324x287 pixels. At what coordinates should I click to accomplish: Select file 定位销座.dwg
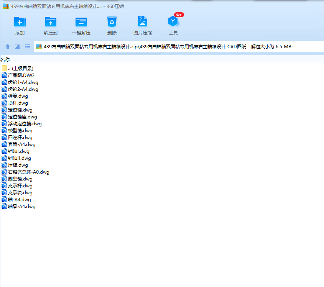click(x=20, y=116)
